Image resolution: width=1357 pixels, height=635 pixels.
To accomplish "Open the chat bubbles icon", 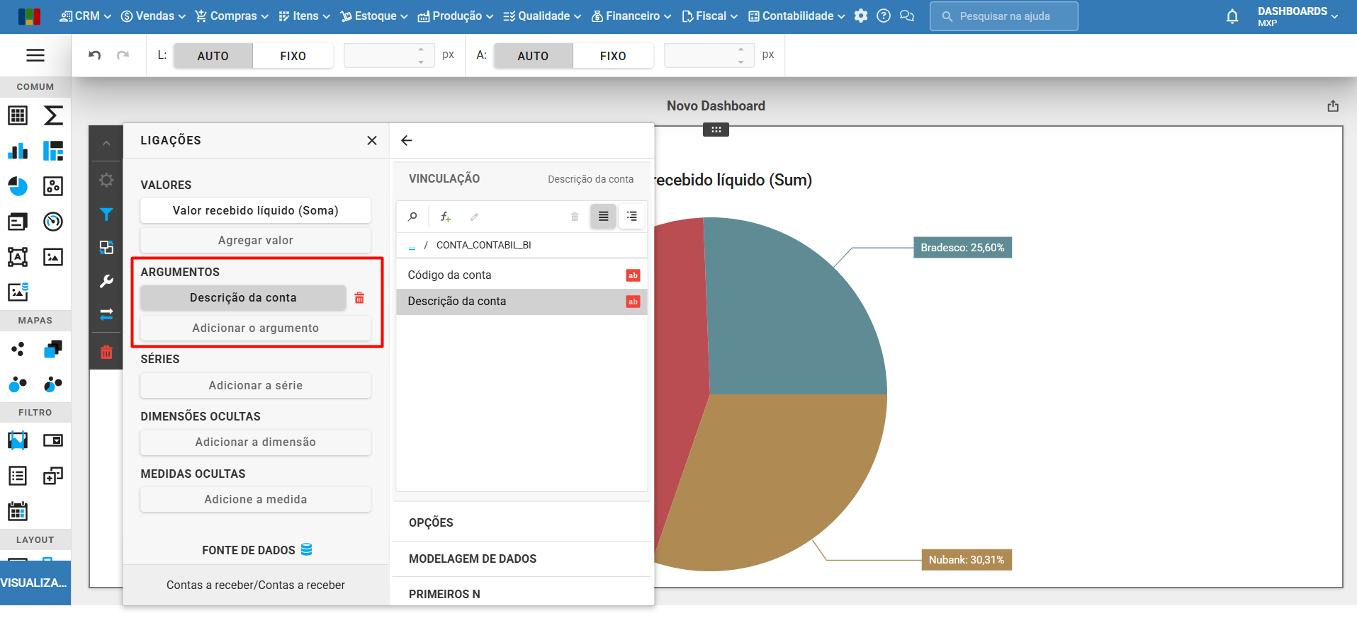I will (x=907, y=16).
